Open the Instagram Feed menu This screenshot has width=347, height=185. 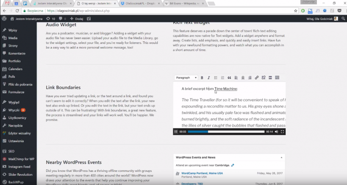tap(18, 167)
